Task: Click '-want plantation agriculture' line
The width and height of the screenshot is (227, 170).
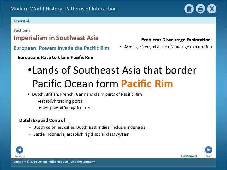Action: coord(65,108)
